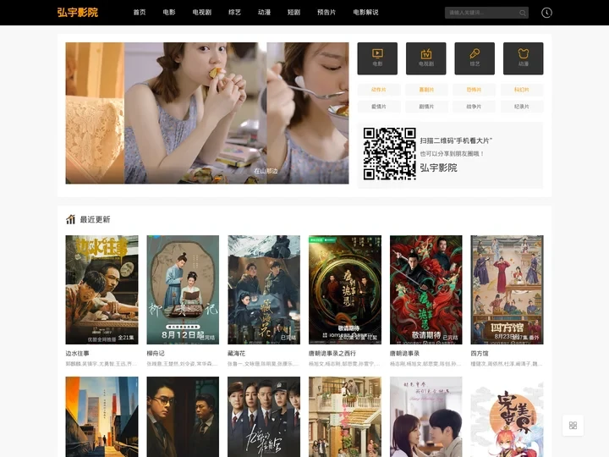Open the romantic couple poster, second row
This screenshot has height=457, width=609.
(x=426, y=416)
